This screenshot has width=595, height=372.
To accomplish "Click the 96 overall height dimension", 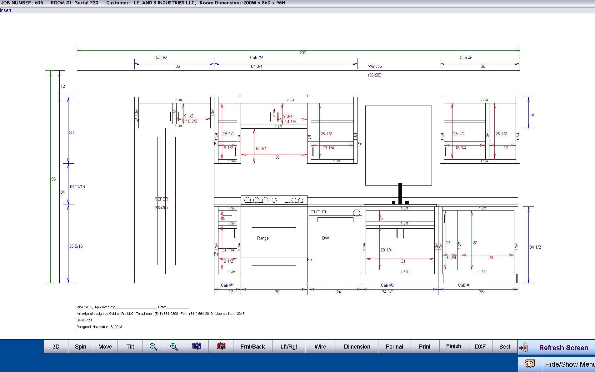I will [53, 179].
